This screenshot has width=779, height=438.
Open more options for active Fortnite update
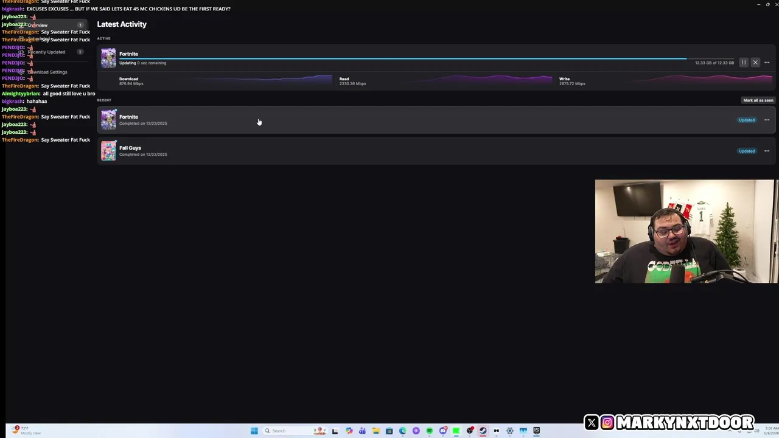(x=767, y=63)
